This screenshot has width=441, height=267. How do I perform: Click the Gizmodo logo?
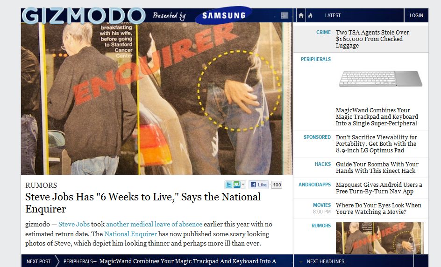pyautogui.click(x=84, y=15)
